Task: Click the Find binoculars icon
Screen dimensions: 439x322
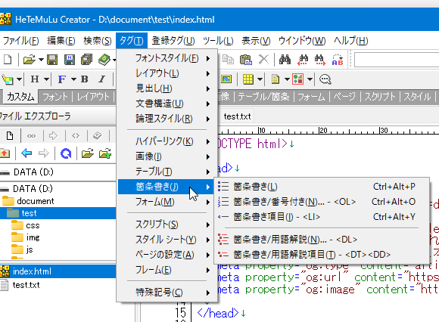Action: 285,60
